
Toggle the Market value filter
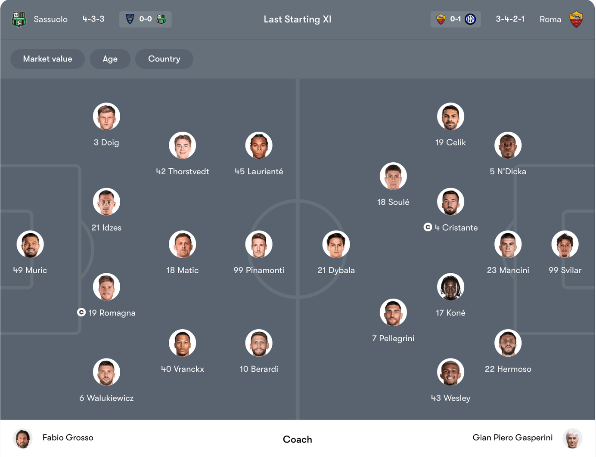point(47,59)
